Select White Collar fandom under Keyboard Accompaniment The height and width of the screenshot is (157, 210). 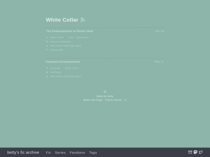point(72,68)
